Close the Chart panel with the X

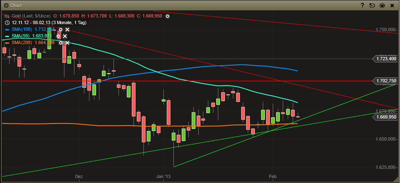(x=392, y=6)
